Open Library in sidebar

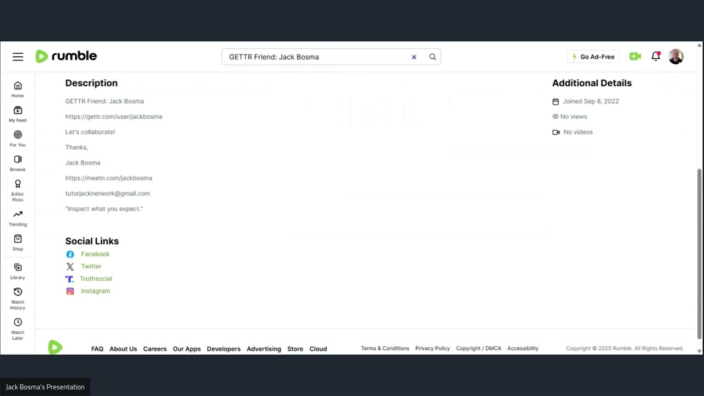(18, 271)
